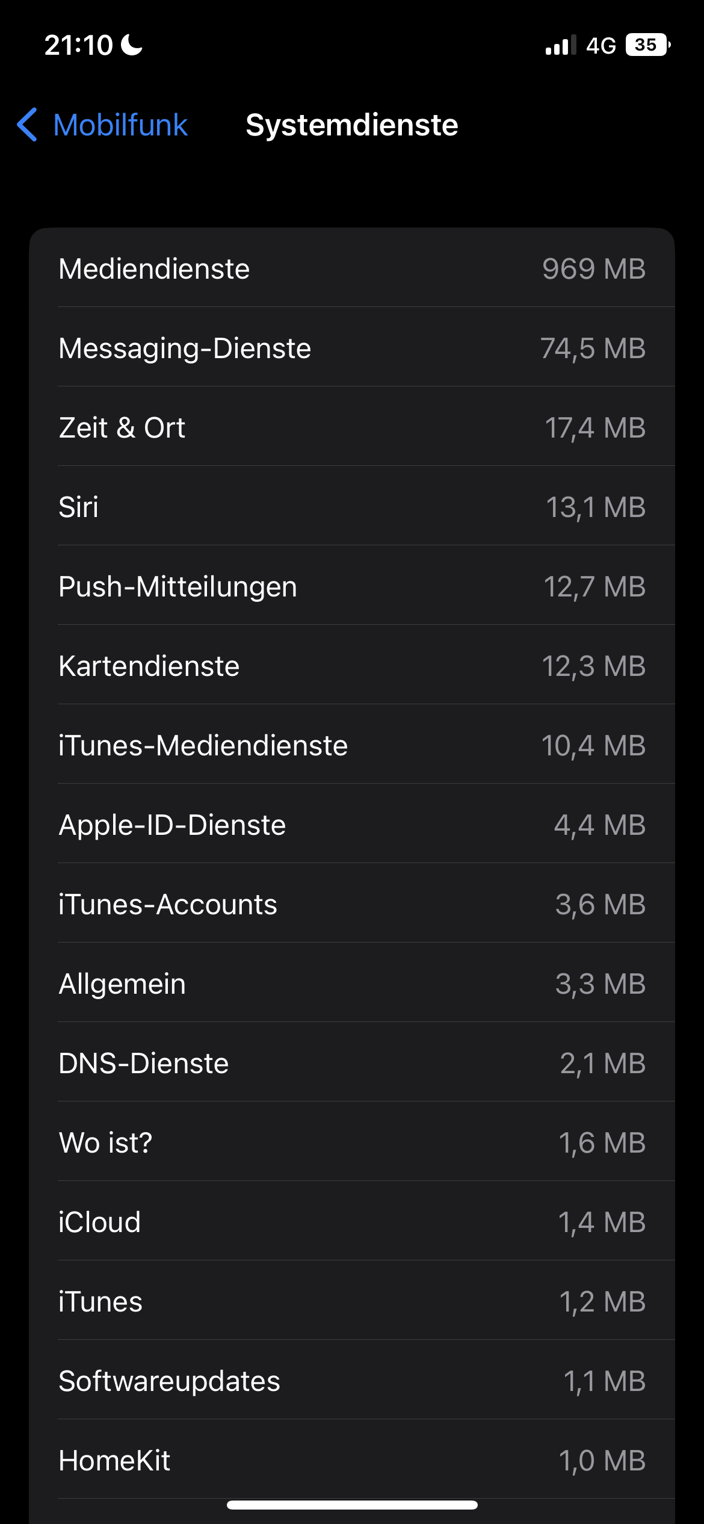Tap the Zeit & Ort row
The width and height of the screenshot is (704, 1524).
click(x=352, y=427)
